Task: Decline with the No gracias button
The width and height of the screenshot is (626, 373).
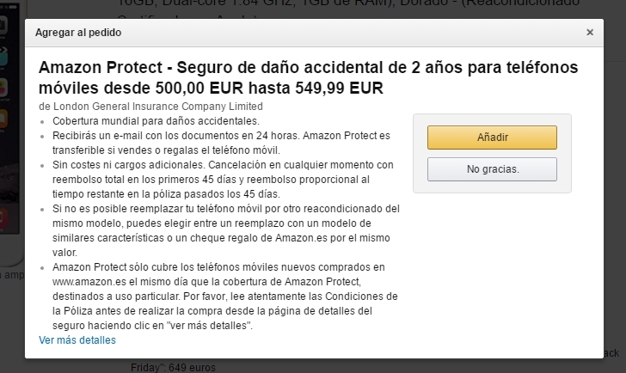Action: tap(492, 169)
